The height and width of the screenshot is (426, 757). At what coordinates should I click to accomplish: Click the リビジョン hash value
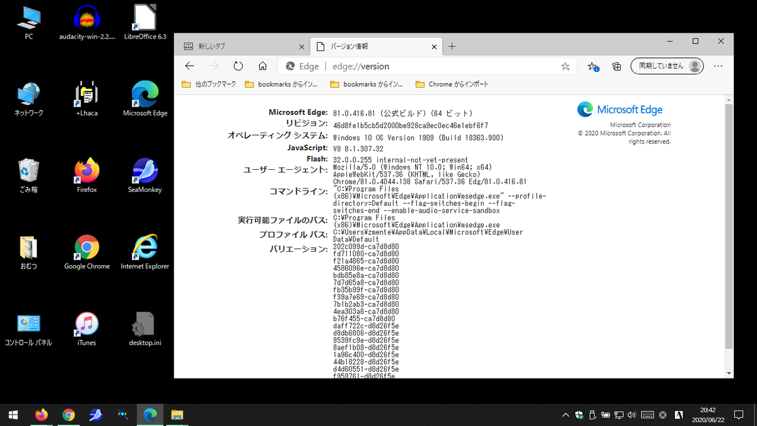click(x=410, y=125)
